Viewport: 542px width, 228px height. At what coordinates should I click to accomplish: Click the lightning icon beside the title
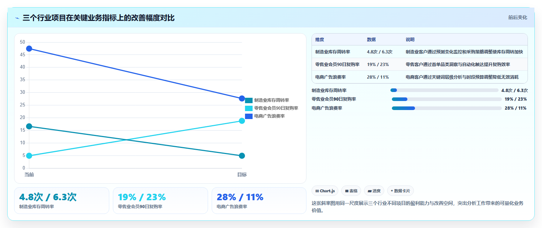17,18
